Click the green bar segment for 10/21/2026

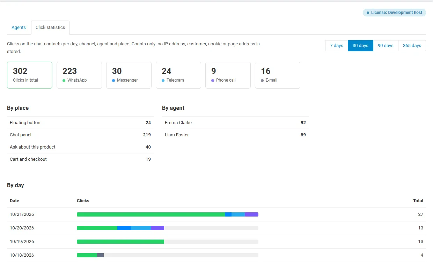click(x=151, y=214)
